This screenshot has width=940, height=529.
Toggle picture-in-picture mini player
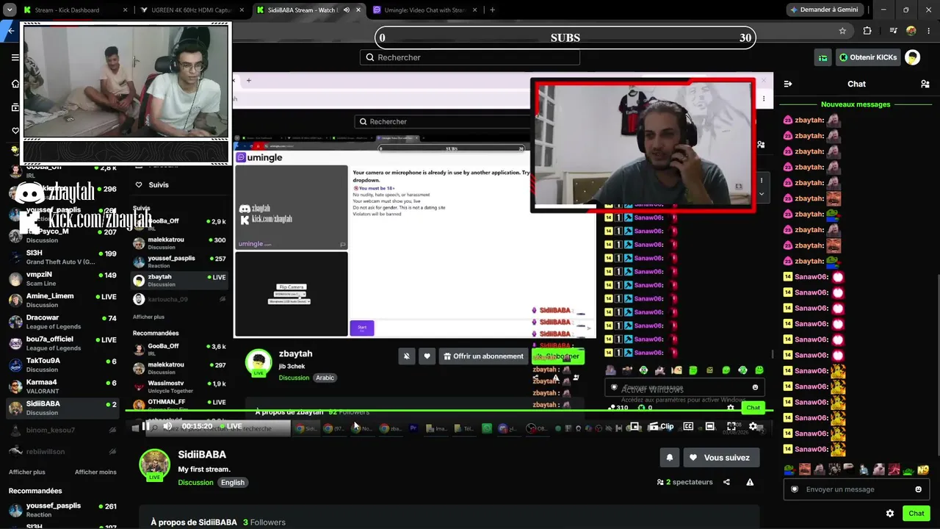[x=634, y=426]
